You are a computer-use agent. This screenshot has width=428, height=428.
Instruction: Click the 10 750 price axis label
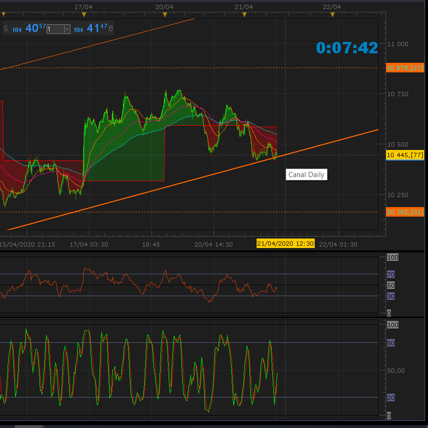point(398,94)
